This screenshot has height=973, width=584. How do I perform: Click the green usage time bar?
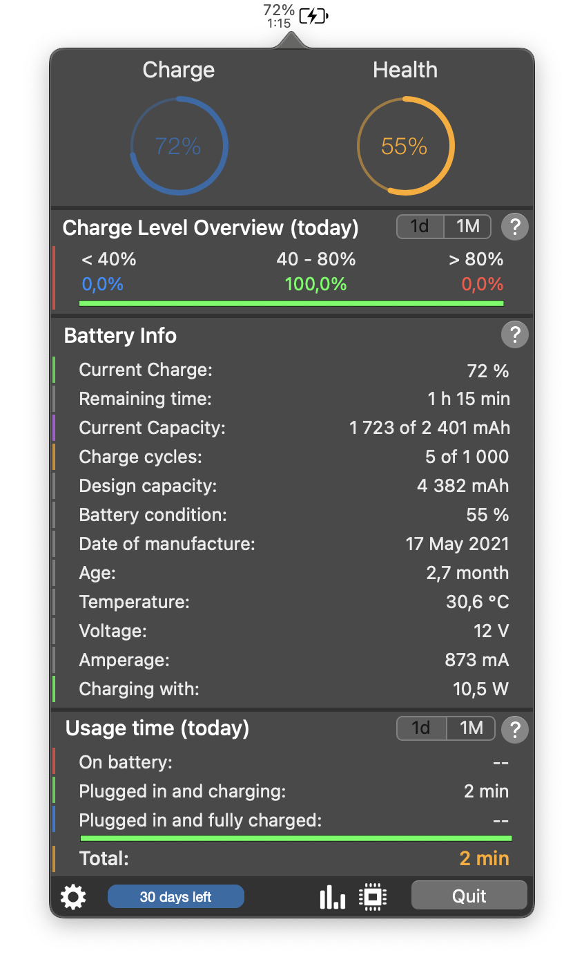pyautogui.click(x=295, y=838)
